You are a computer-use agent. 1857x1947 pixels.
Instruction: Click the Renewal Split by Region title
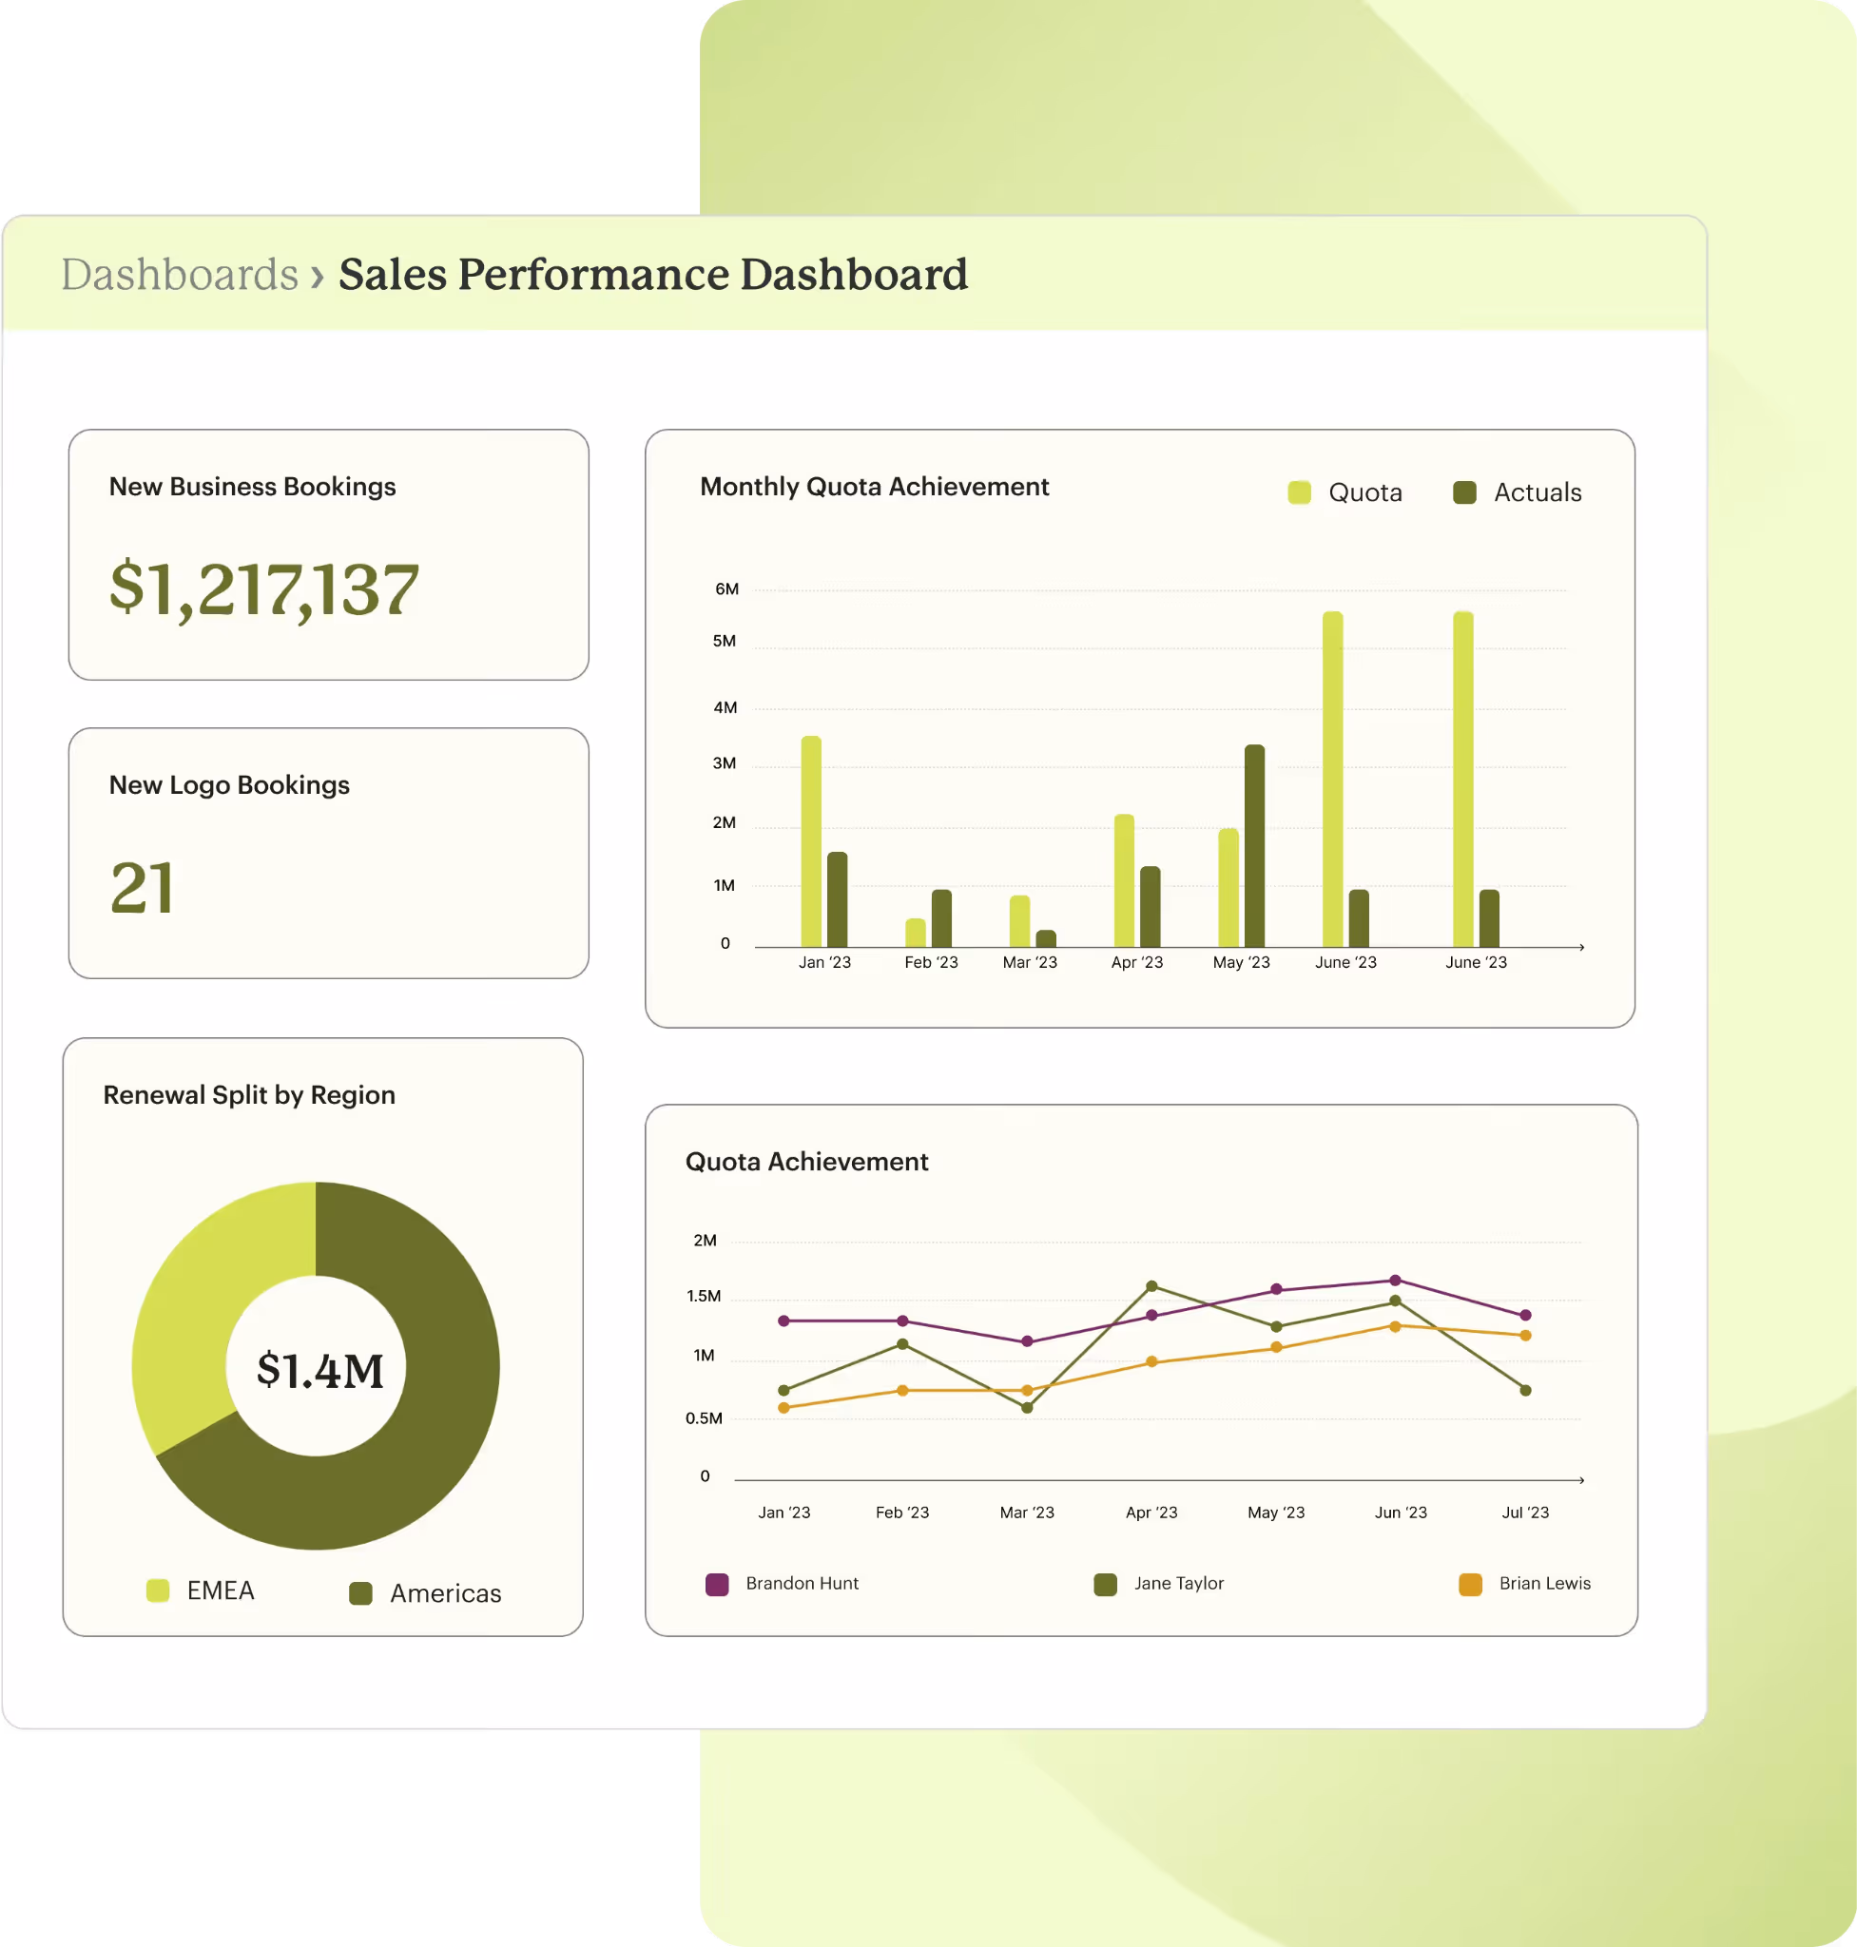point(249,1095)
